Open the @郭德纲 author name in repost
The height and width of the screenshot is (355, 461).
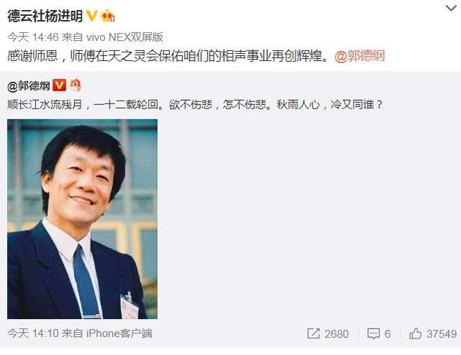coord(29,86)
